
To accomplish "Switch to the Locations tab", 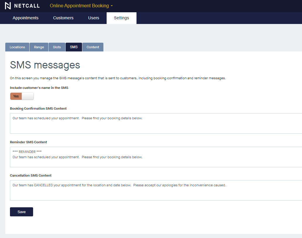I will (x=17, y=47).
